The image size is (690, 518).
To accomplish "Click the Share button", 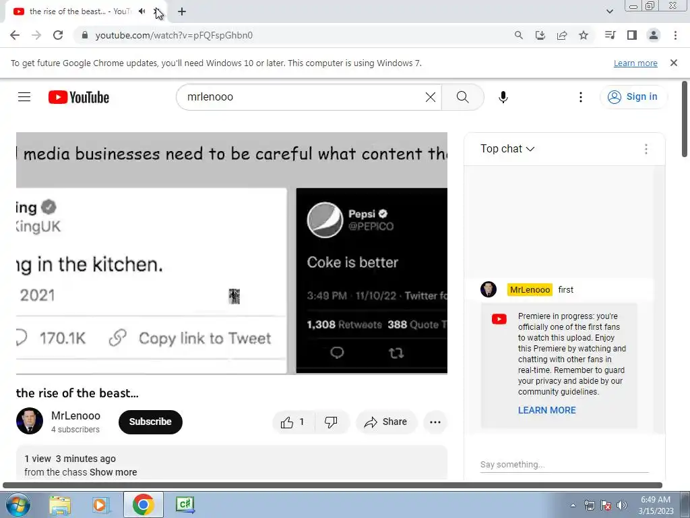I will tap(386, 422).
